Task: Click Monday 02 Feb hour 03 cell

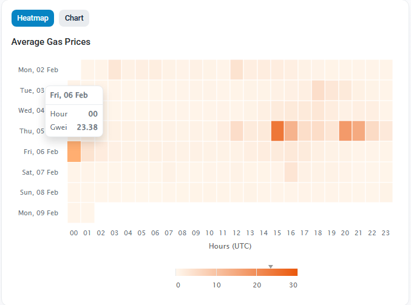Action: [x=115, y=70]
